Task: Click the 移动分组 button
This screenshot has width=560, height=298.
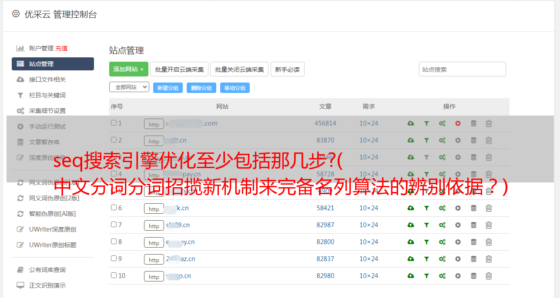Action: (x=235, y=88)
